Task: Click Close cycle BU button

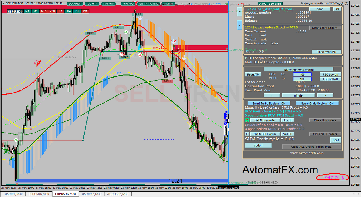Action: [327, 52]
